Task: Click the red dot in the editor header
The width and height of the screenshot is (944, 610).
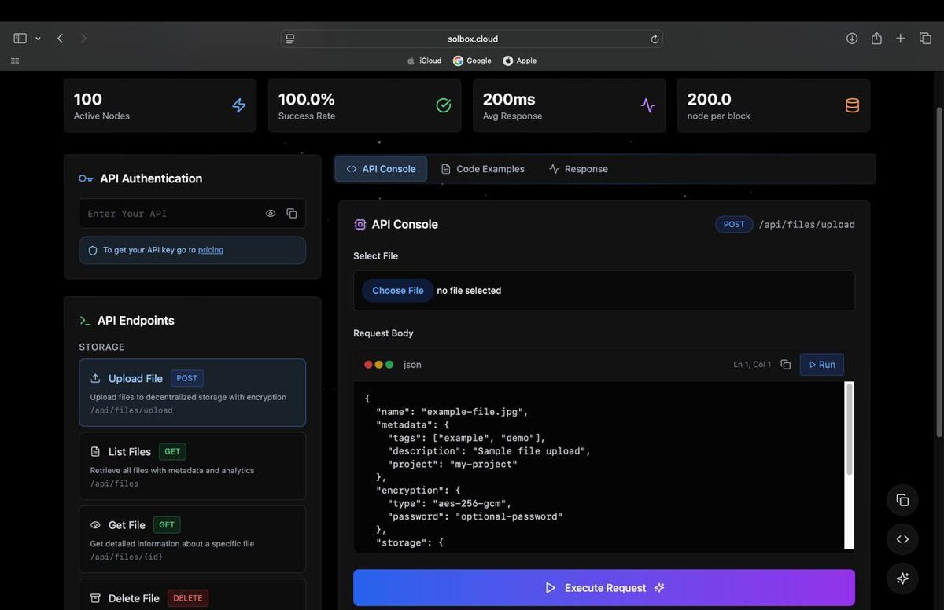Action: [368, 365]
